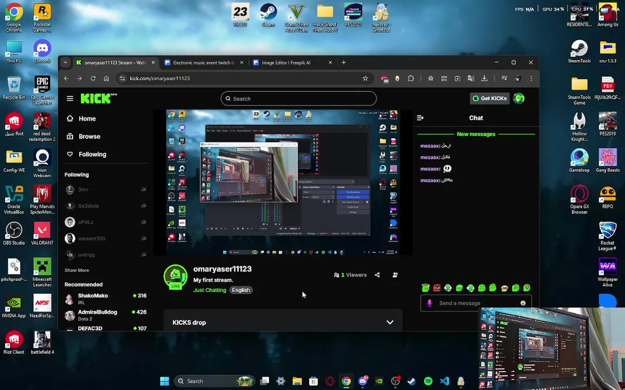Click the Send a message field
The width and height of the screenshot is (625, 390).
(x=476, y=303)
